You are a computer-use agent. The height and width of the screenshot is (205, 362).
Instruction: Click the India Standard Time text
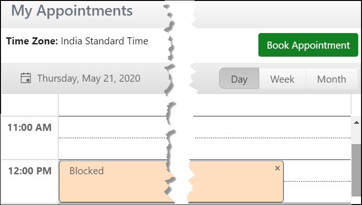click(105, 41)
